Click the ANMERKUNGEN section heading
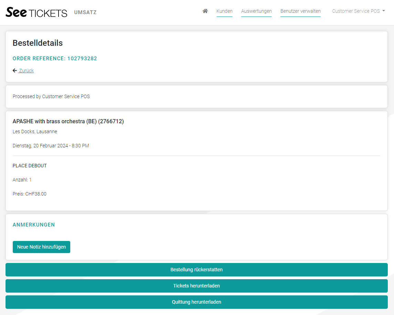Screen dimensions: 394x315 [34, 225]
